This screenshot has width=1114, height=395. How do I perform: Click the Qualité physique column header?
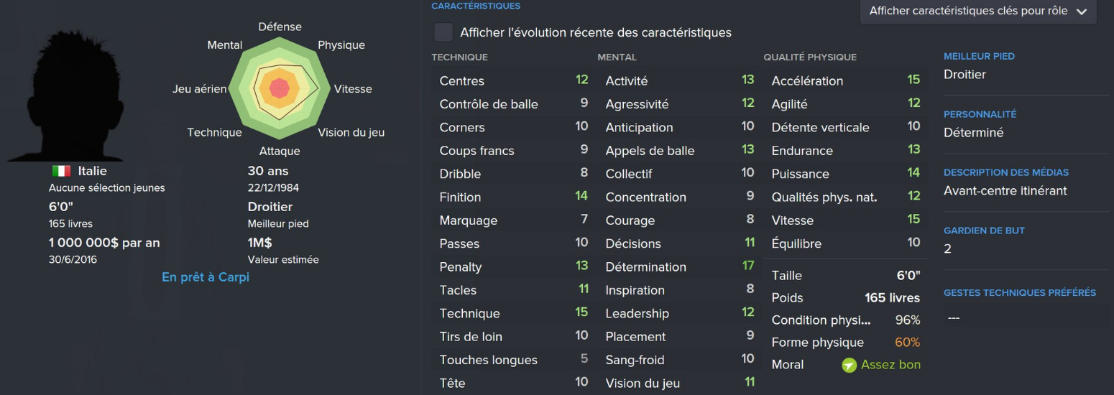pos(810,57)
